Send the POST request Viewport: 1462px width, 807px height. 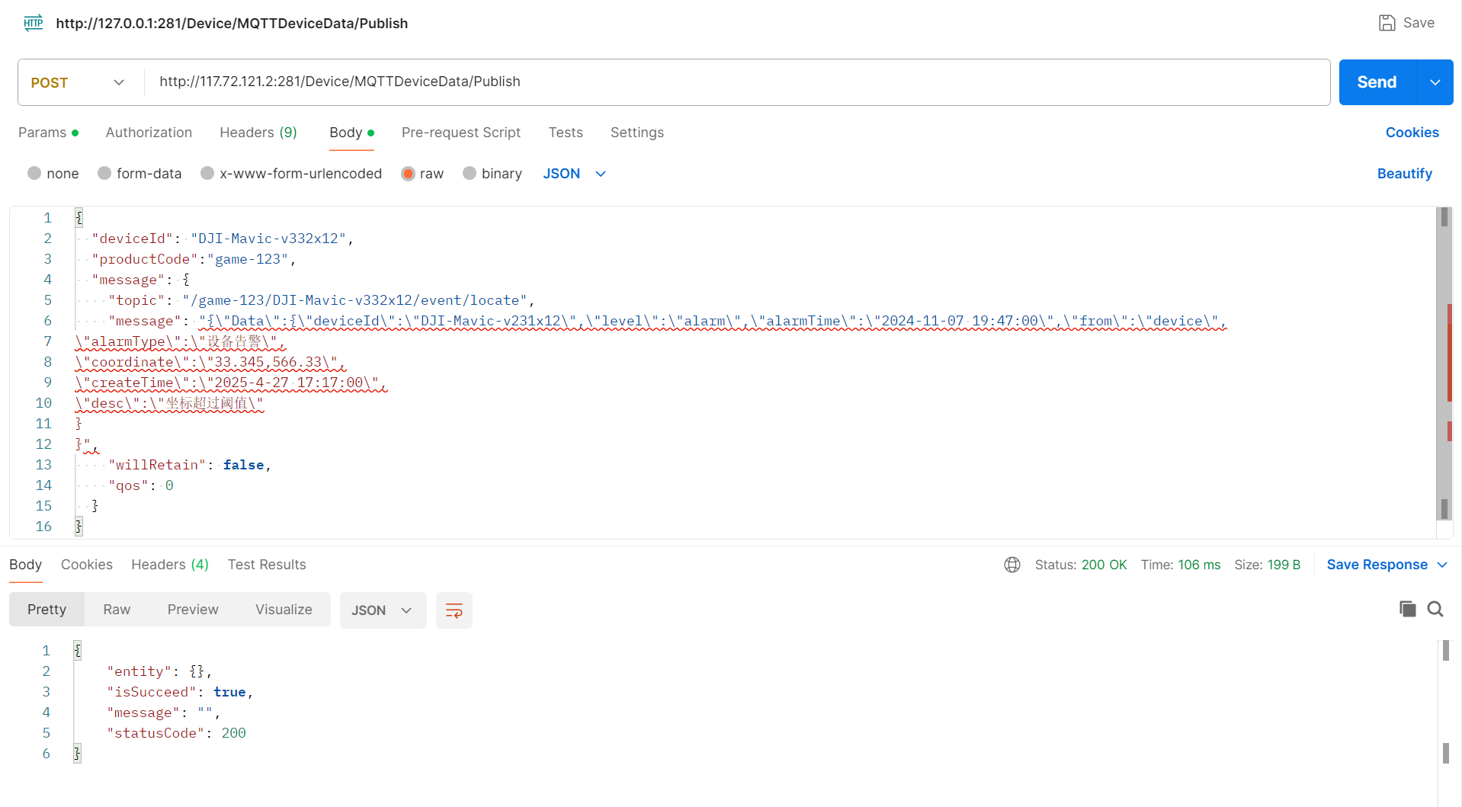pos(1377,82)
